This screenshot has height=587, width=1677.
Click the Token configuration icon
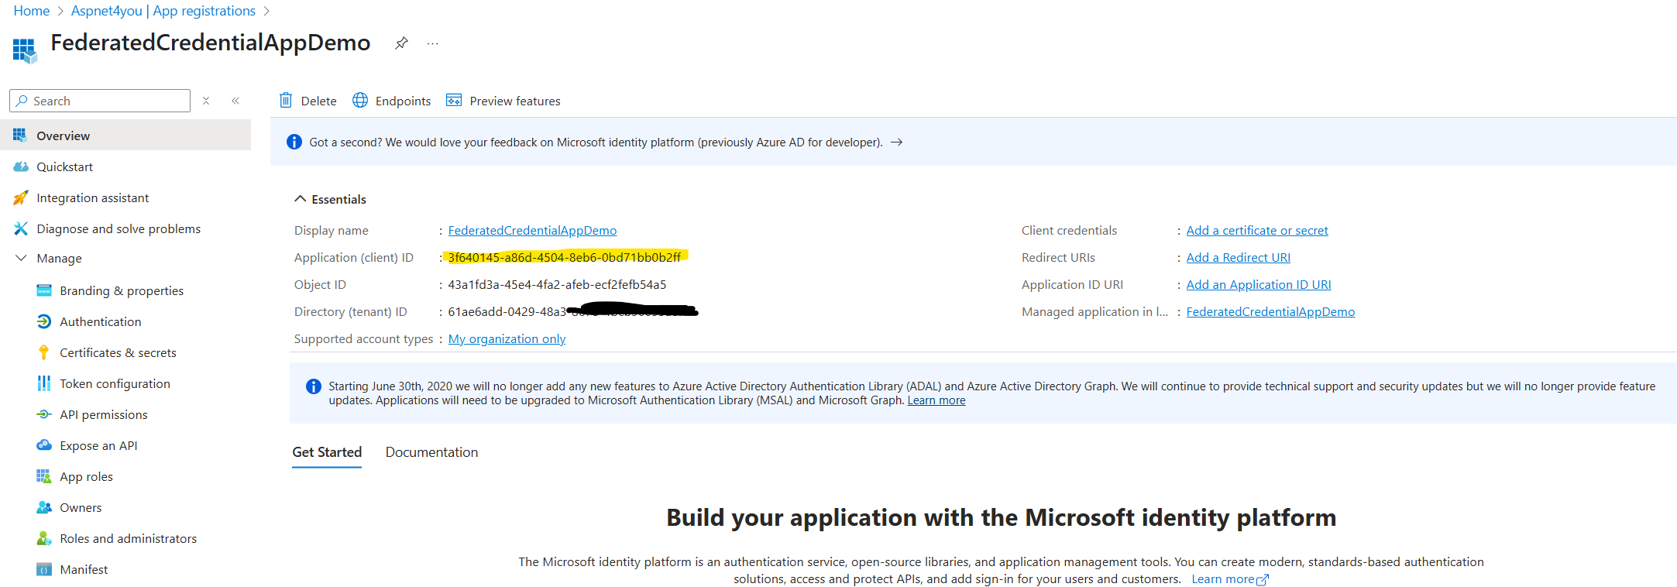(44, 383)
